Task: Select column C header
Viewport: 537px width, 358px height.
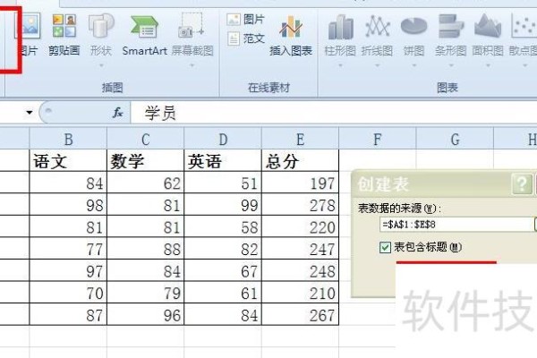Action: (x=146, y=139)
